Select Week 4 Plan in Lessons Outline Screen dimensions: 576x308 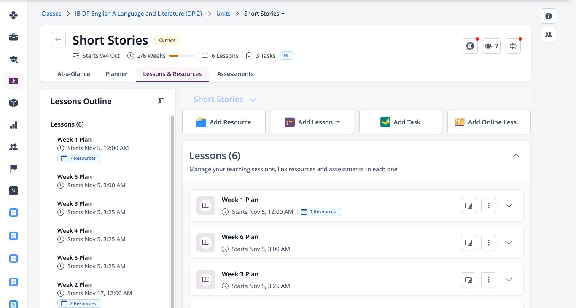point(74,231)
